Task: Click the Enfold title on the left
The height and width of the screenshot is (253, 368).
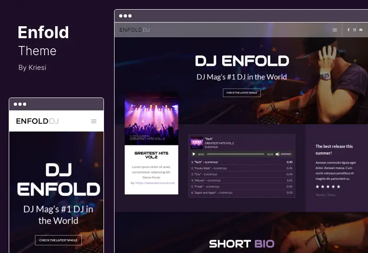Action: [x=43, y=32]
